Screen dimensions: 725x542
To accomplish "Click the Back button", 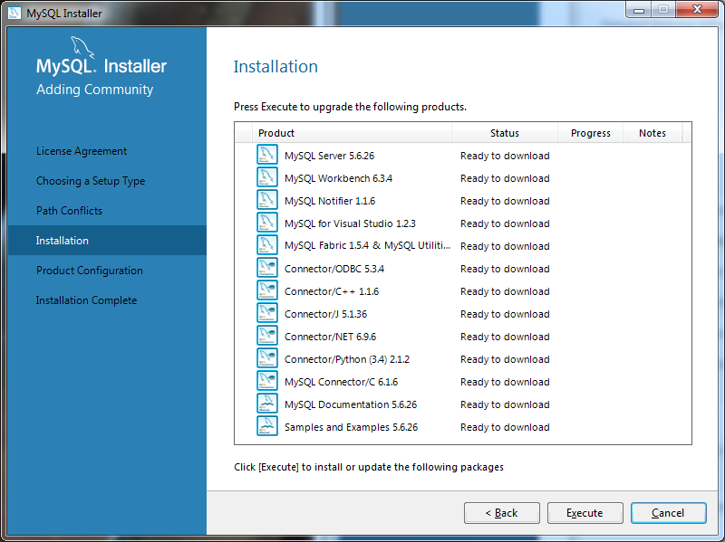I will (502, 513).
